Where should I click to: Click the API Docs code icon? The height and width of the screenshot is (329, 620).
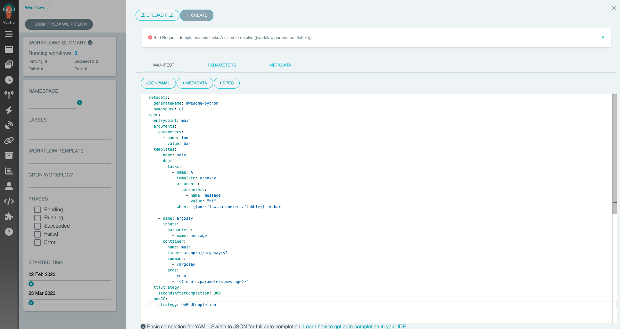[x=9, y=201]
